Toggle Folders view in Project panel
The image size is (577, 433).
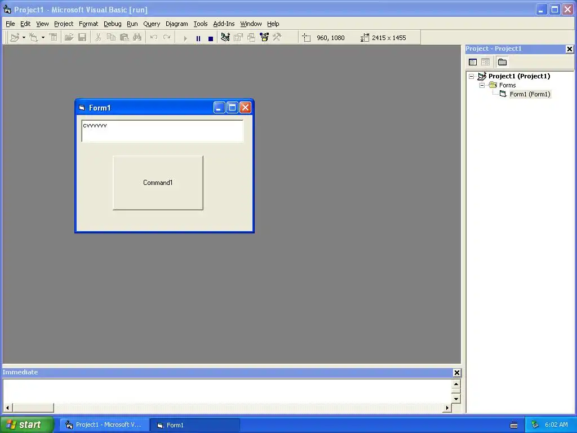[502, 62]
